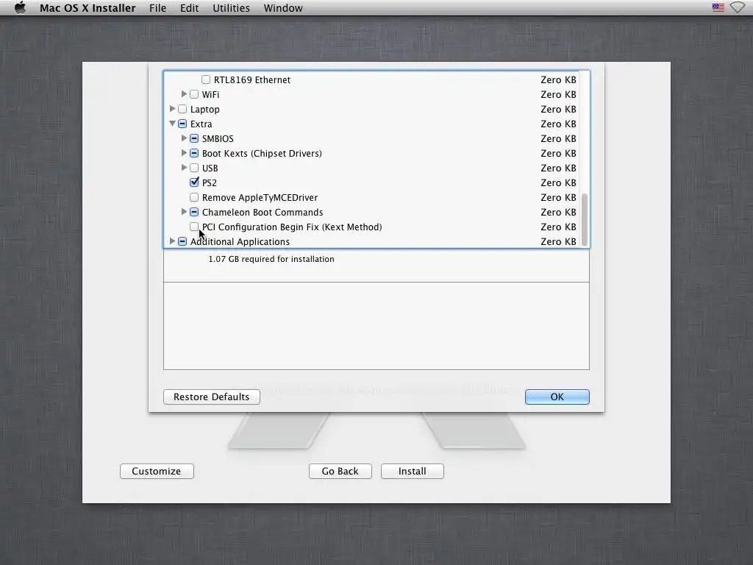Tick the Laptop checkbox
The image size is (753, 565).
click(x=182, y=109)
